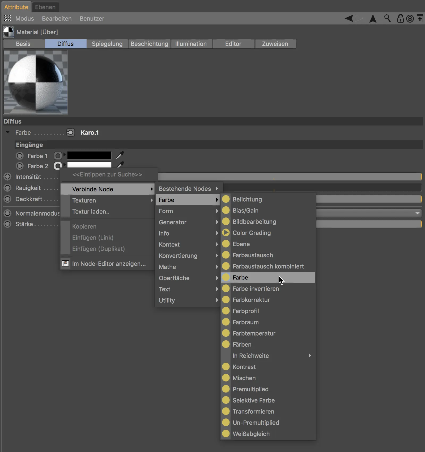Click the Transformieren node icon
Viewport: 425px width, 452px height.
226,411
